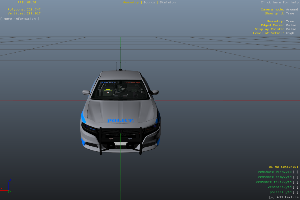Remove vehshare.ytd with its [-] icon
The width and height of the screenshot is (300, 200).
(295, 187)
